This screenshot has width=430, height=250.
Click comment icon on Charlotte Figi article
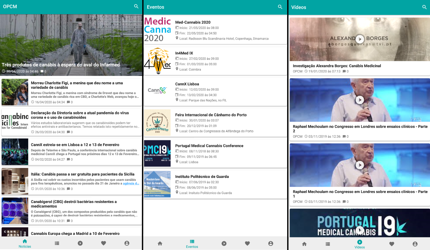[68, 102]
